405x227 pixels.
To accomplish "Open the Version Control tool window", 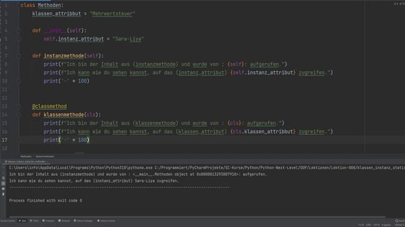I will (x=8, y=221).
